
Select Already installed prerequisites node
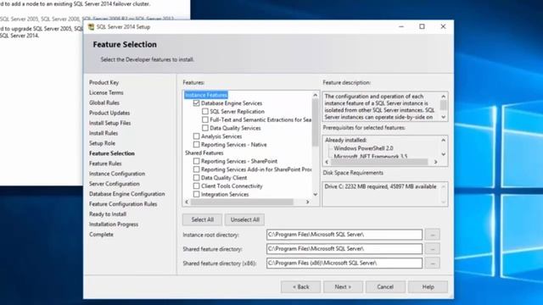click(345, 140)
